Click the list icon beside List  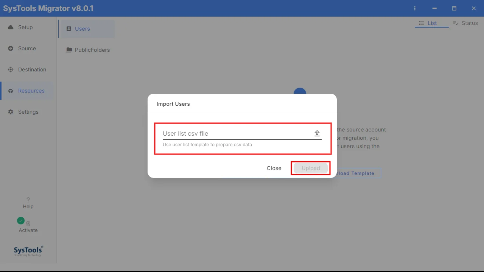(x=422, y=23)
